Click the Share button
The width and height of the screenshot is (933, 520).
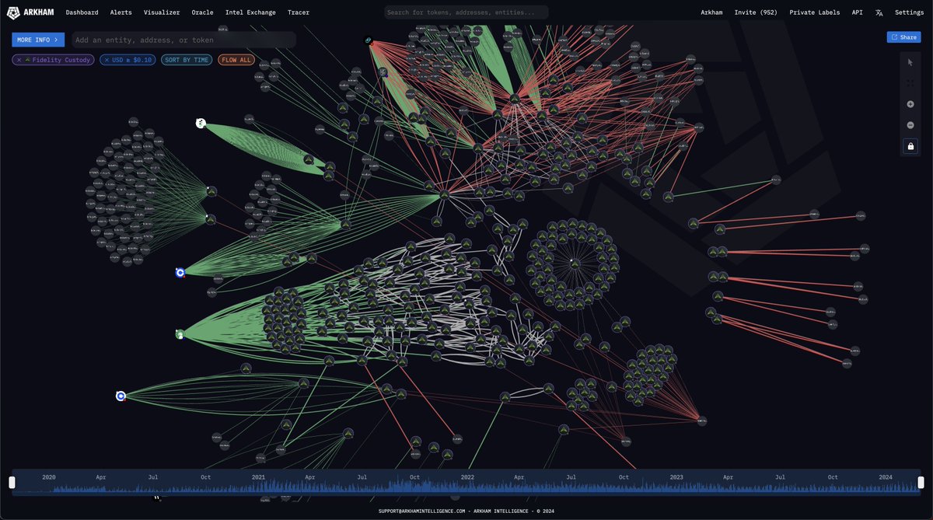[904, 37]
